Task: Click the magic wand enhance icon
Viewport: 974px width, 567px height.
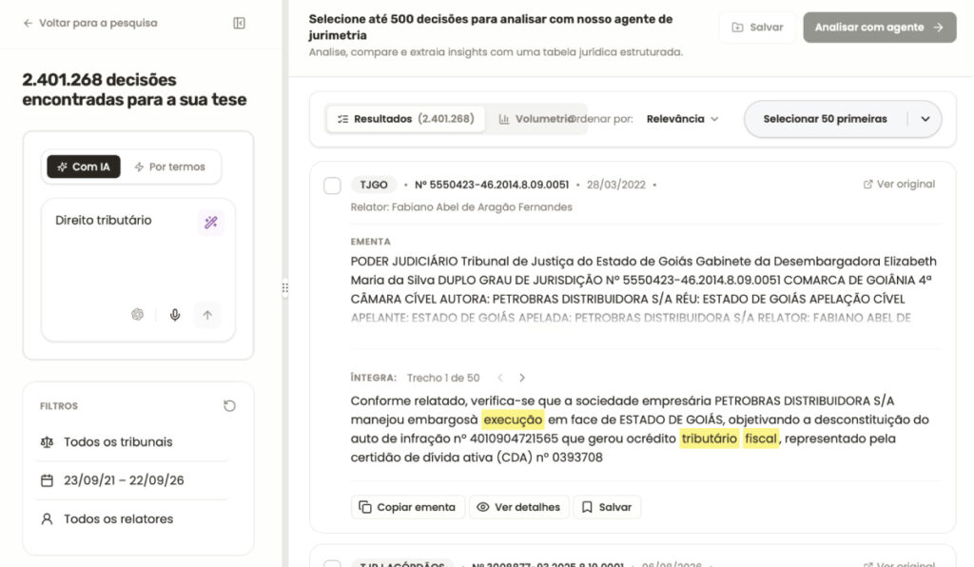Action: 210,223
